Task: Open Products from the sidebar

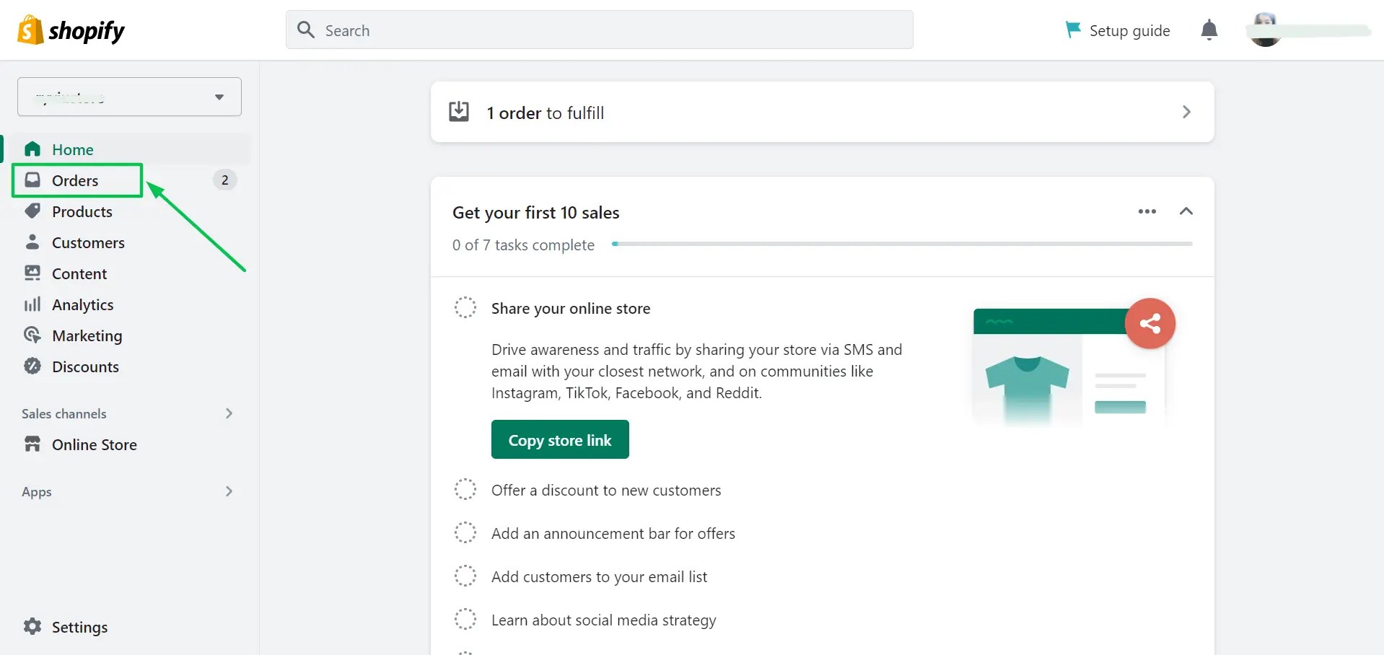Action: coord(82,211)
